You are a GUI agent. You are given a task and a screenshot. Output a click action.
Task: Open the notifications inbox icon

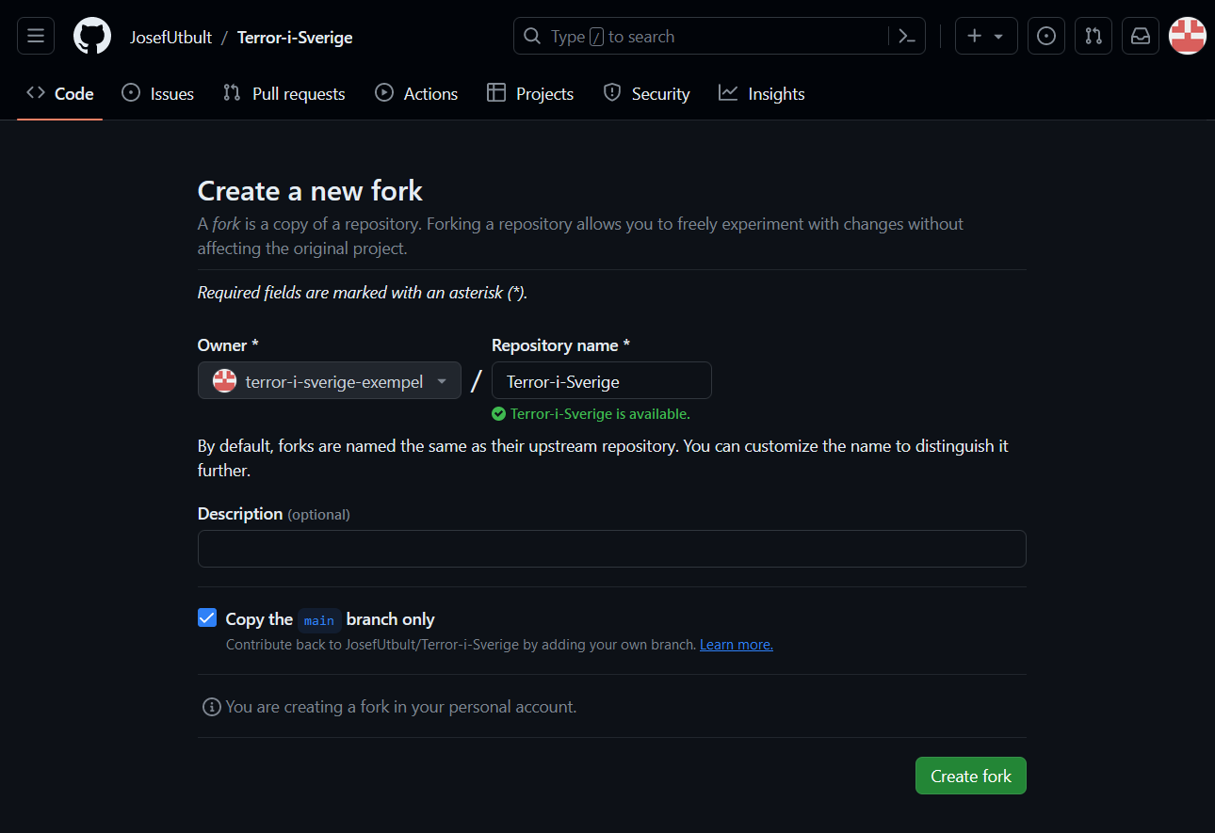(1141, 36)
